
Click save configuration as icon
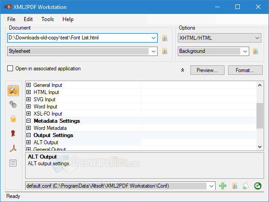click(x=246, y=186)
